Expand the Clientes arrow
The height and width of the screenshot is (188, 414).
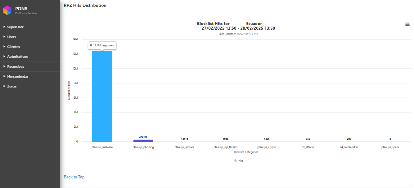tap(4, 47)
